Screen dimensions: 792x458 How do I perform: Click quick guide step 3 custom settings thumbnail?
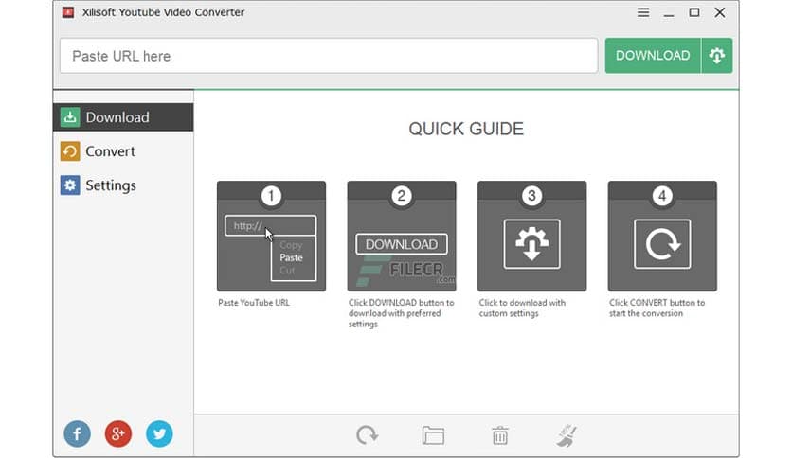pyautogui.click(x=531, y=236)
